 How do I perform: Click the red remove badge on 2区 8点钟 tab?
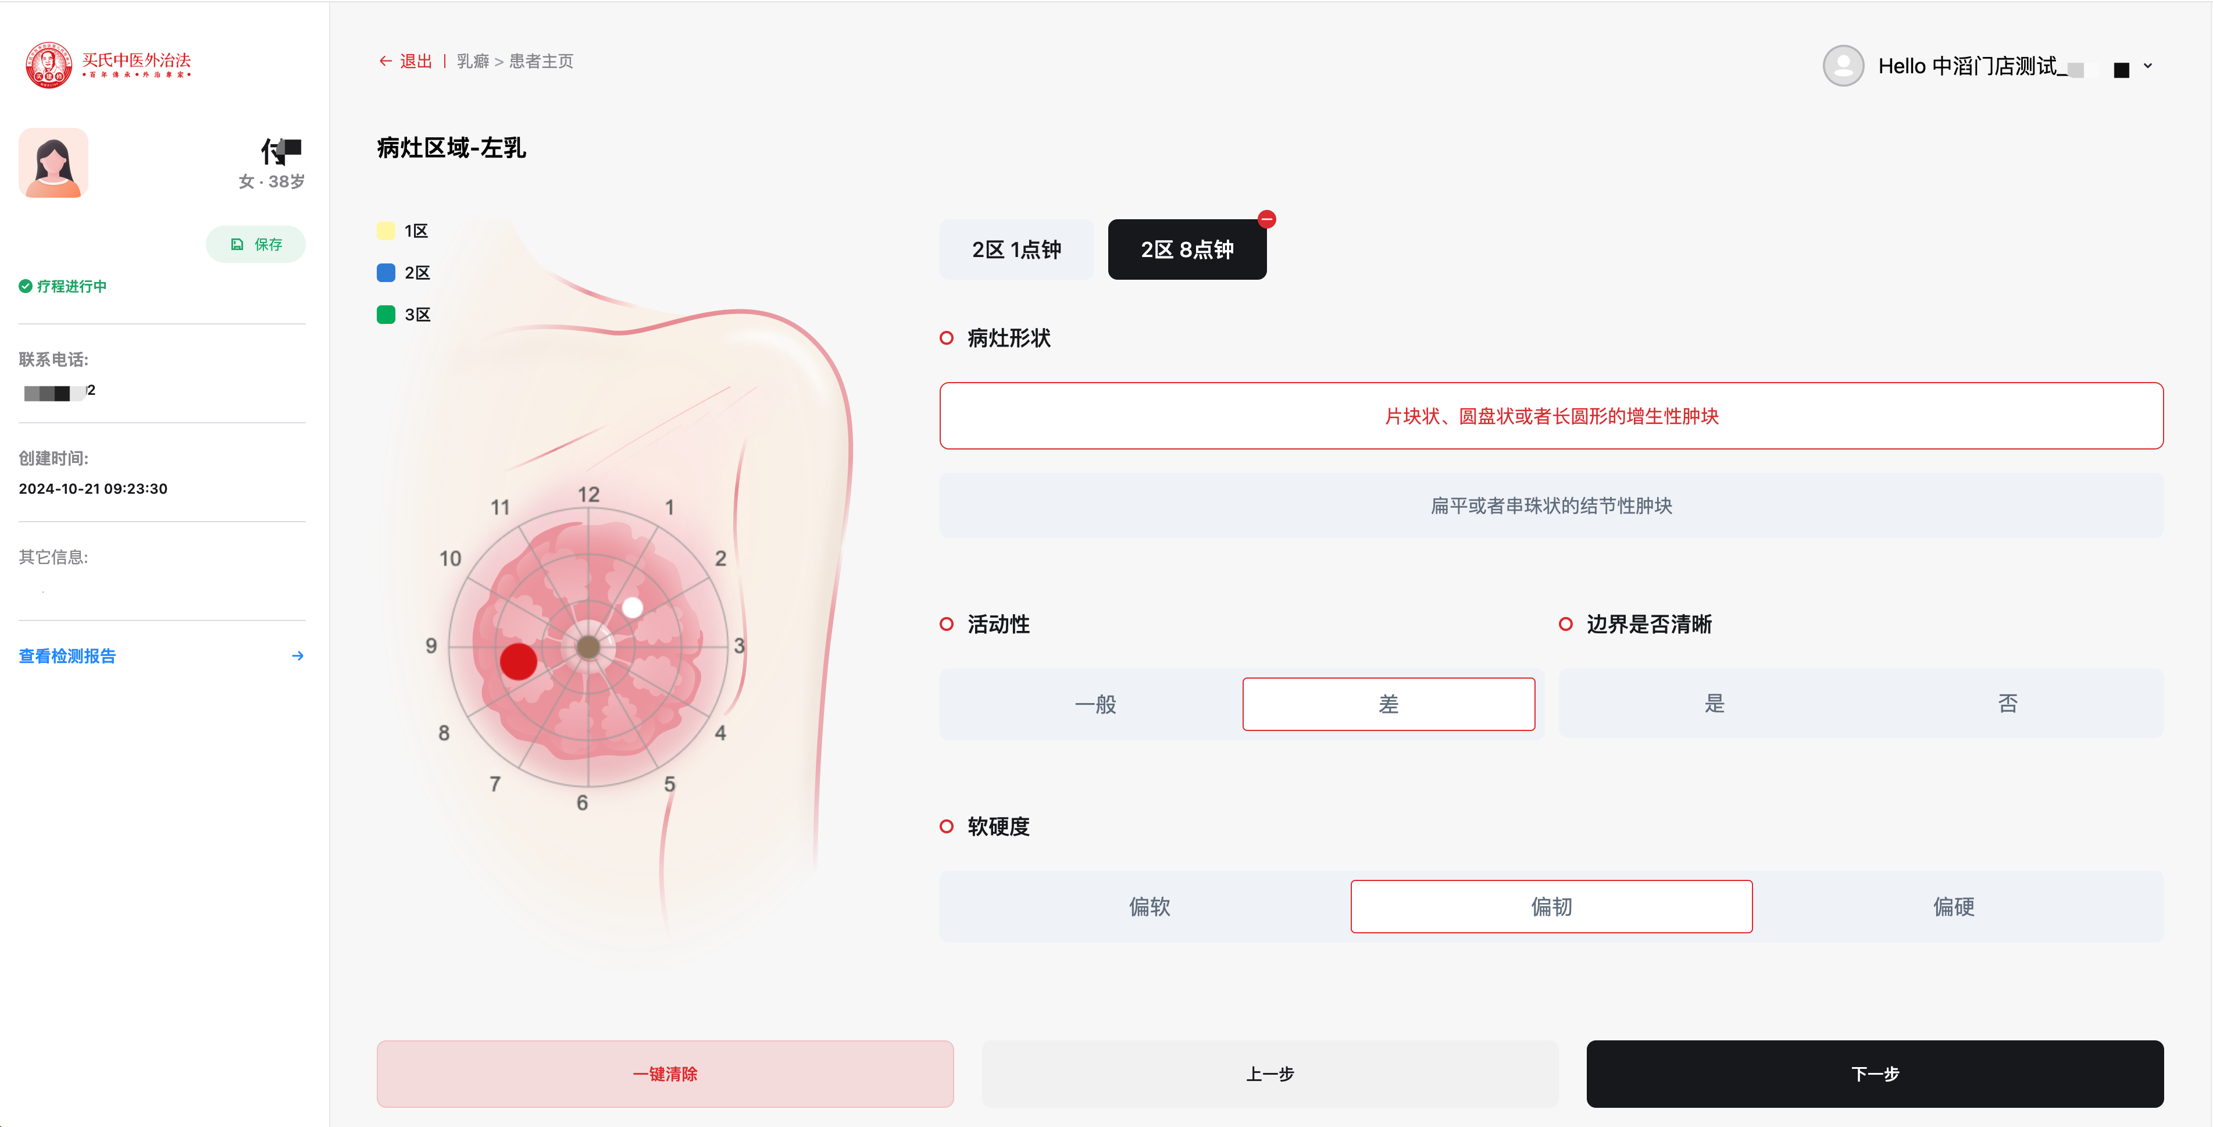pos(1266,219)
